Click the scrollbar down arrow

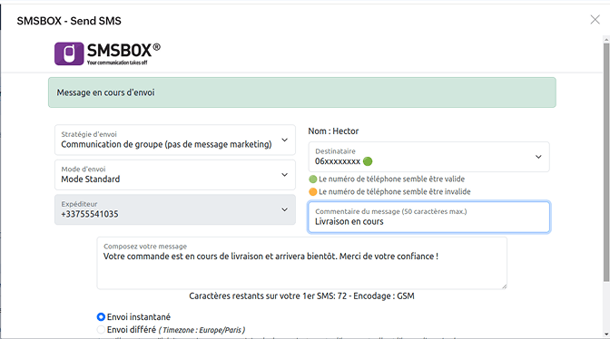click(606, 334)
